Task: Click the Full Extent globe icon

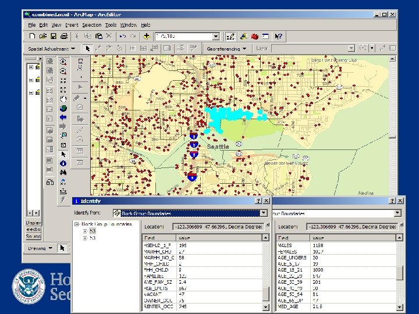Action: coord(63,108)
